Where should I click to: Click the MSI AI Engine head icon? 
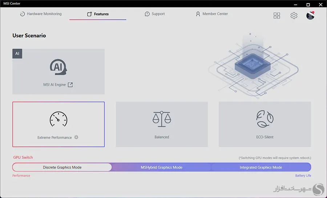tap(58, 67)
